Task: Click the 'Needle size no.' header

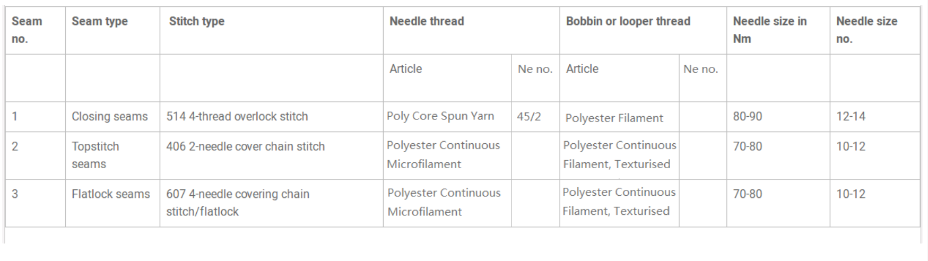Action: pos(875,30)
